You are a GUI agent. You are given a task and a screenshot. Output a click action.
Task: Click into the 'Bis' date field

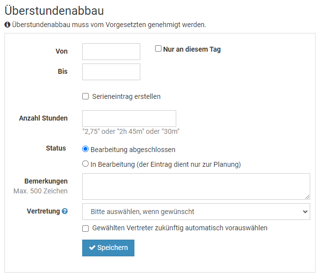click(111, 72)
